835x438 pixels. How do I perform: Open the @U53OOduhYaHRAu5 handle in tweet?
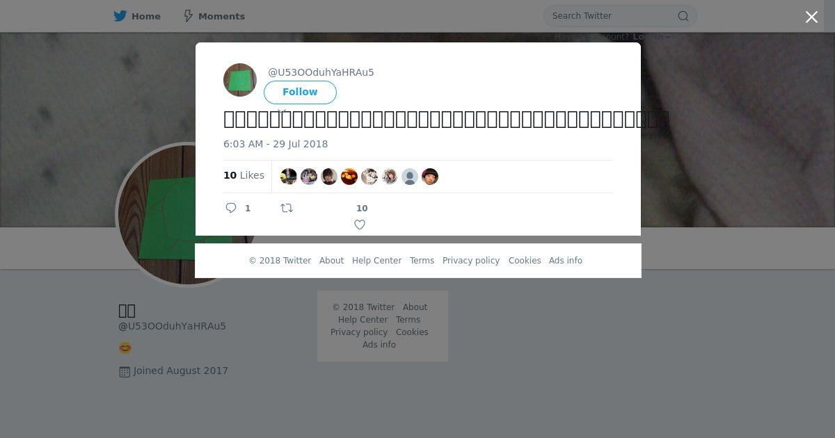[x=321, y=72]
